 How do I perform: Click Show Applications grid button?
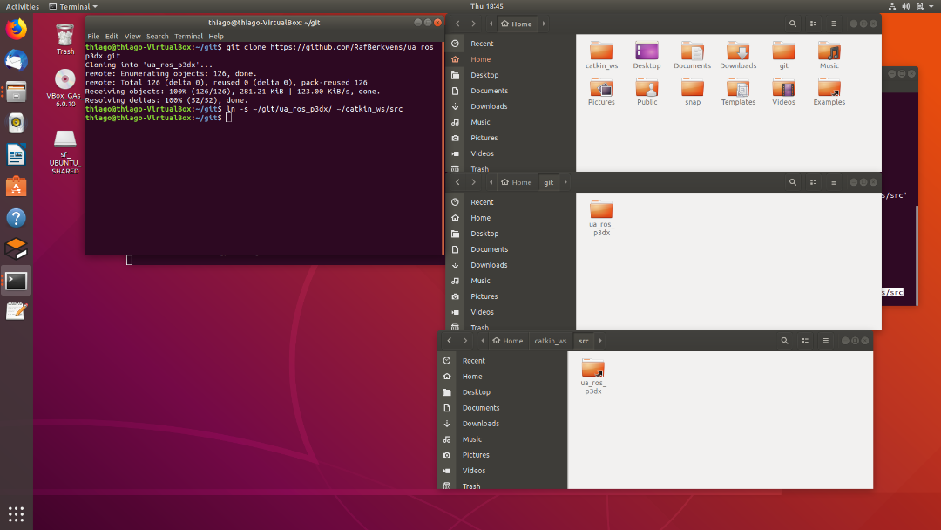[x=16, y=513]
